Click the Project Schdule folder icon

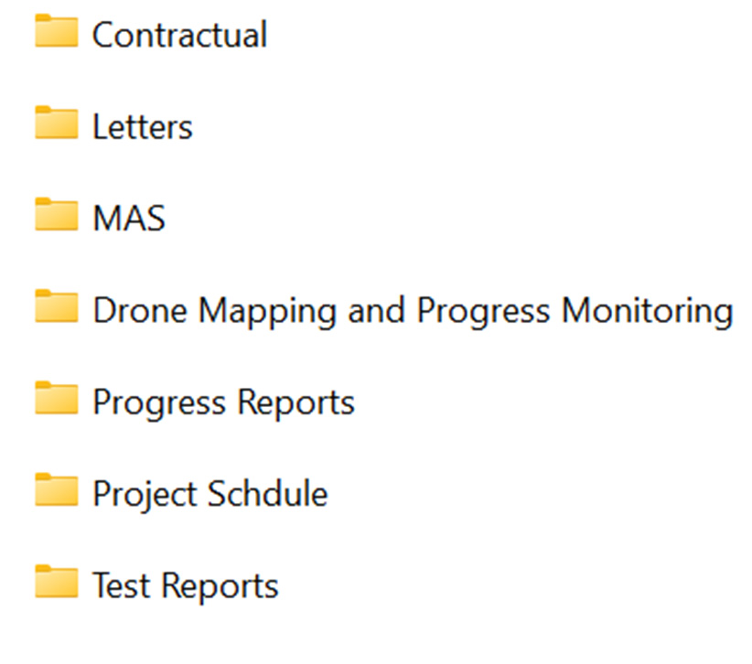click(x=57, y=491)
